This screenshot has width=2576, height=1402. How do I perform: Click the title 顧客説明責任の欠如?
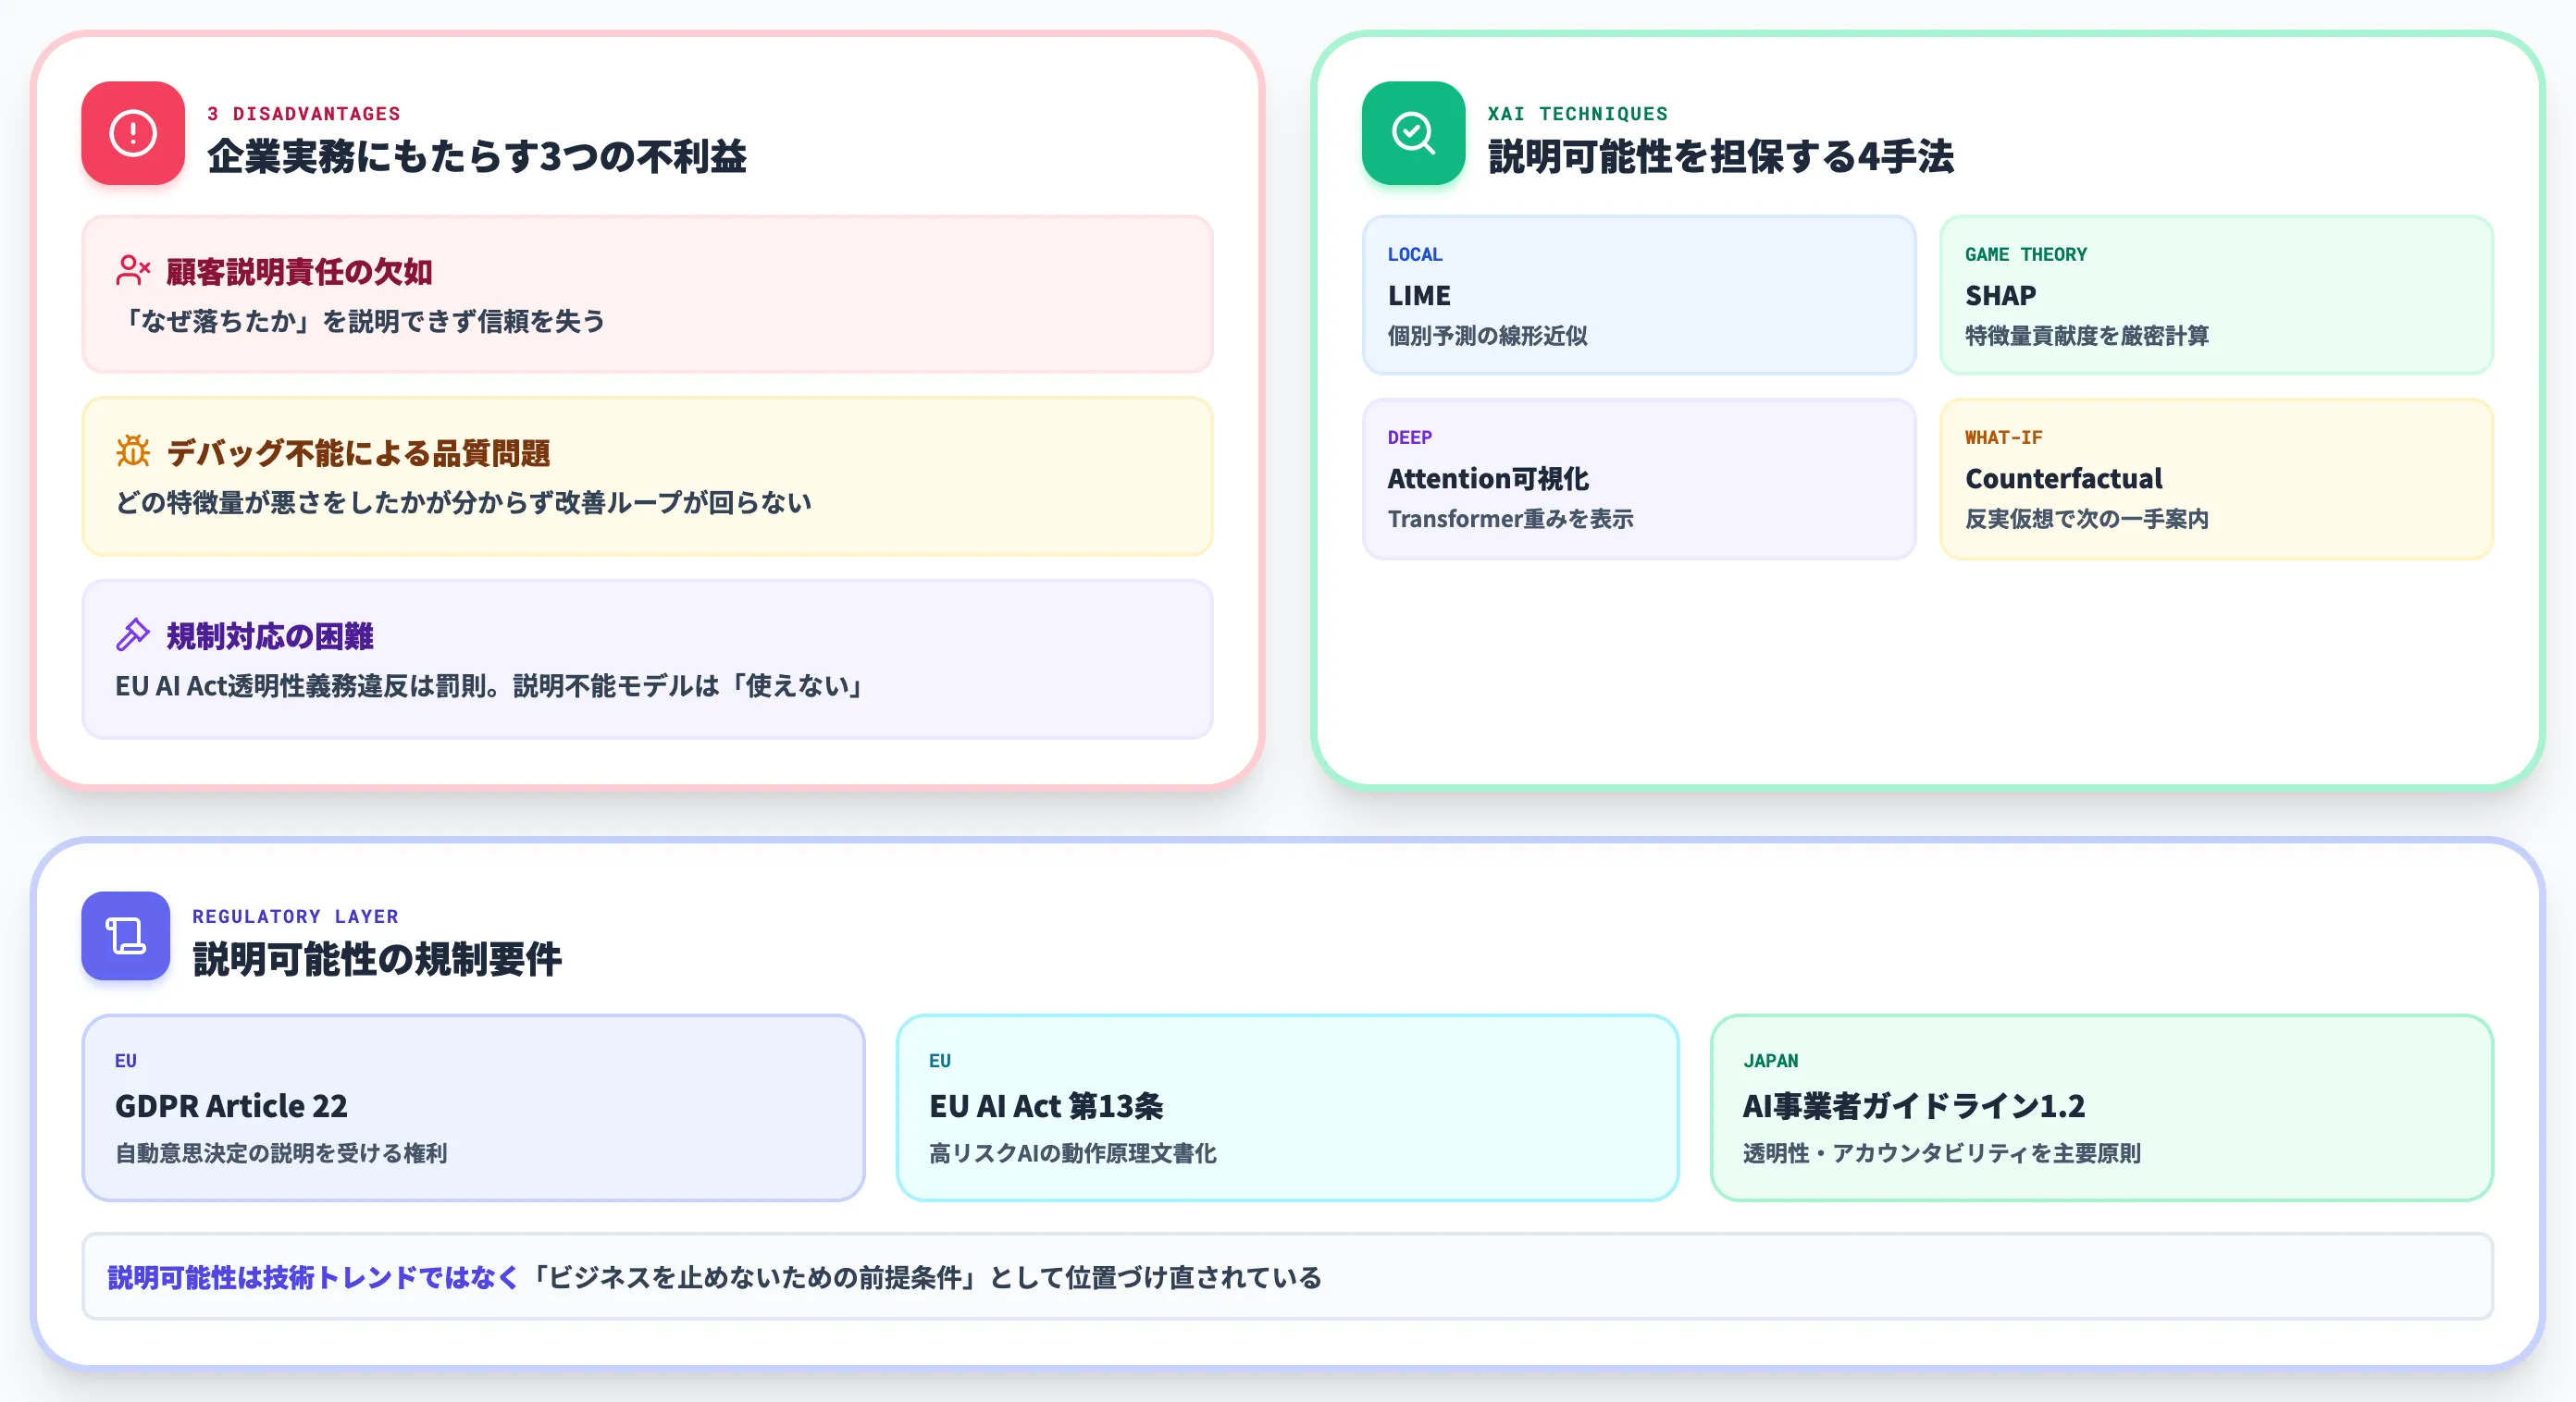coord(299,272)
